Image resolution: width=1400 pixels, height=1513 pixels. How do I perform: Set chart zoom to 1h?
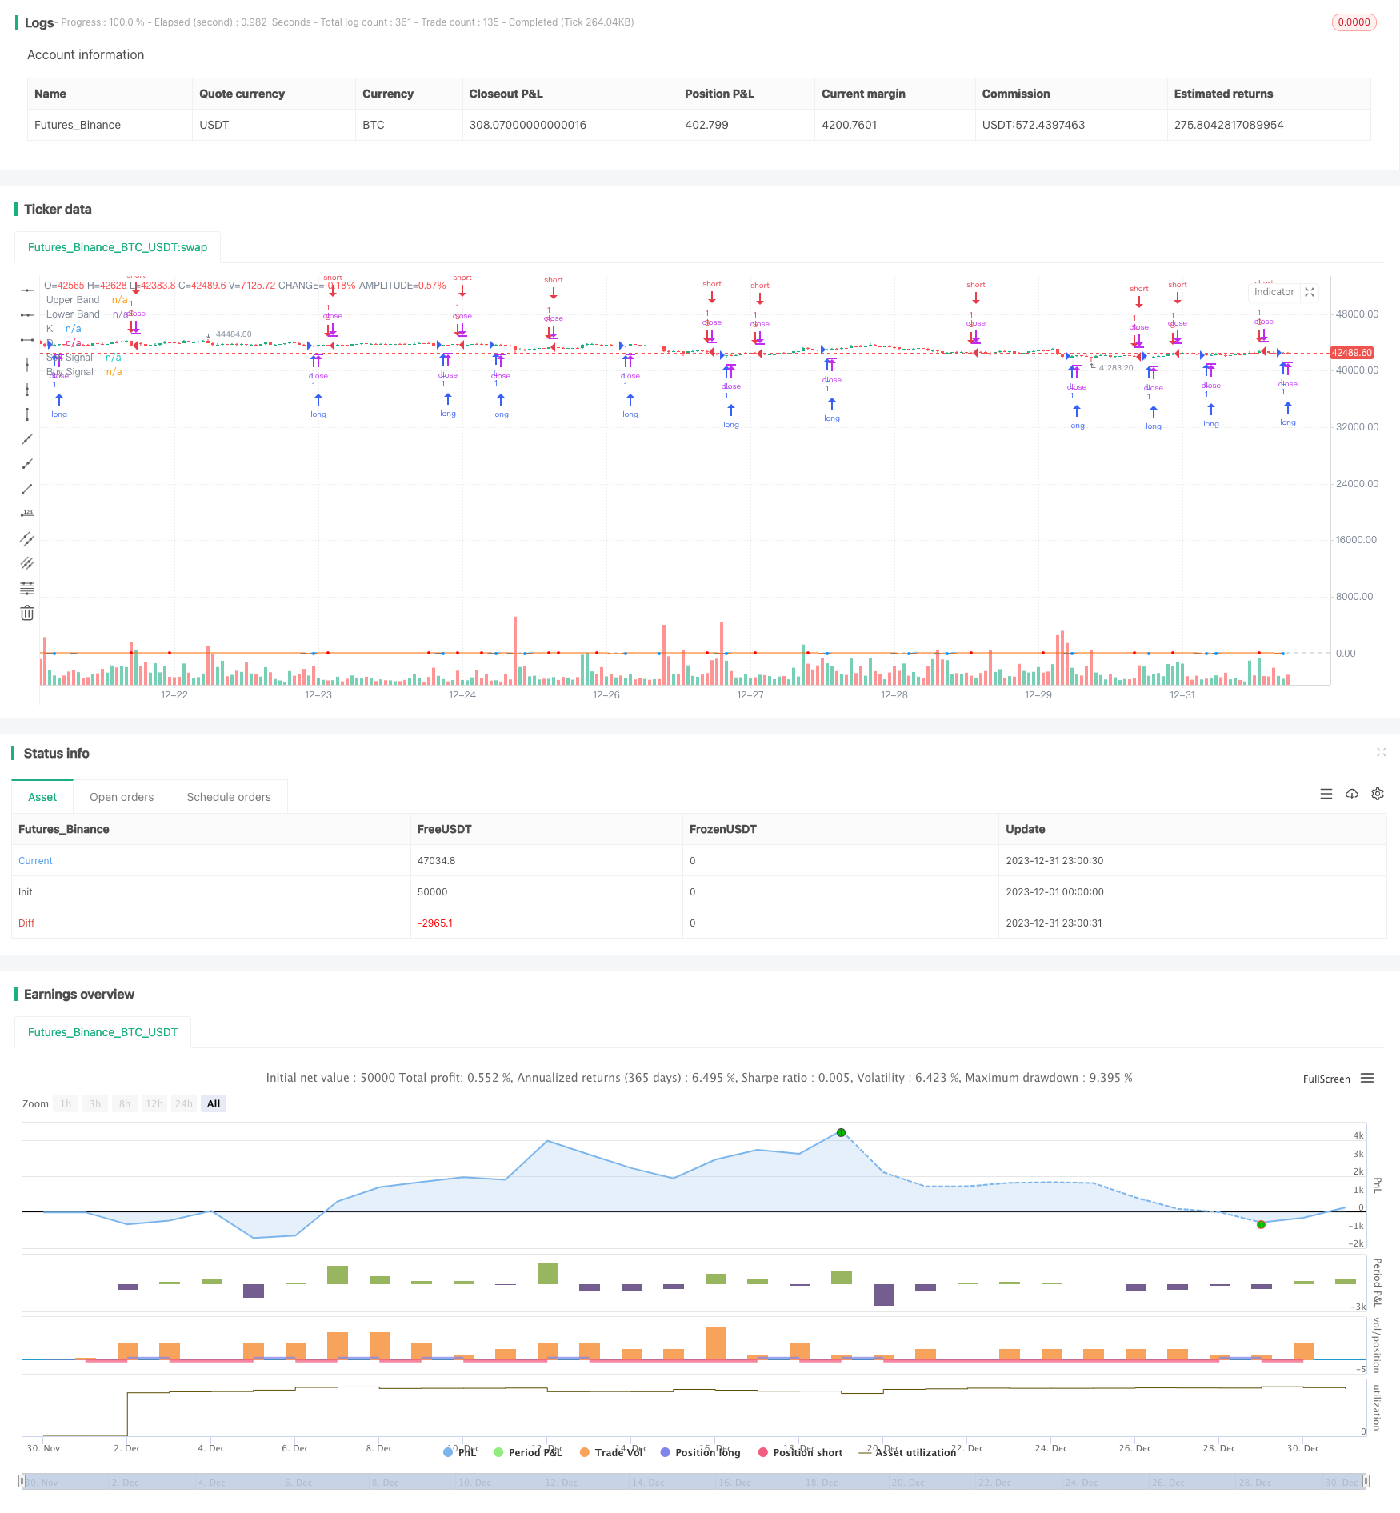[x=66, y=1103]
